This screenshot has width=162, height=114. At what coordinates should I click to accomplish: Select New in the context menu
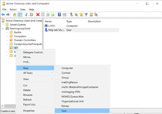[x=35, y=68]
